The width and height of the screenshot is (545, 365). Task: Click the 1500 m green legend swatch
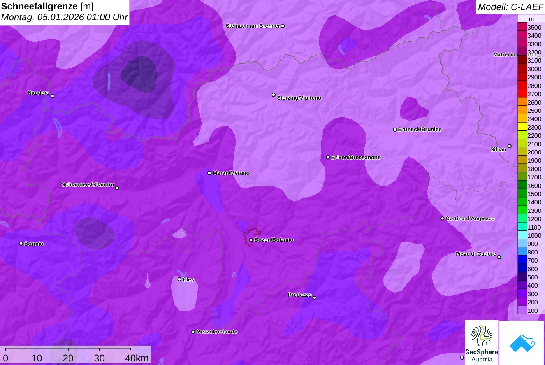point(522,193)
